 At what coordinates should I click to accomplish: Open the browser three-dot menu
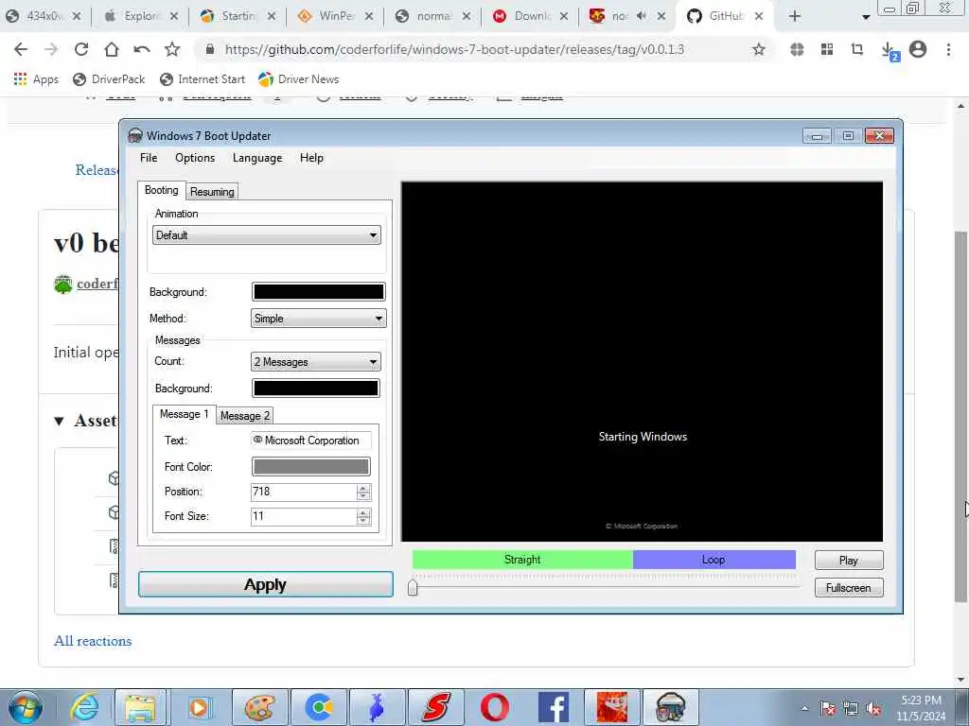tap(948, 49)
